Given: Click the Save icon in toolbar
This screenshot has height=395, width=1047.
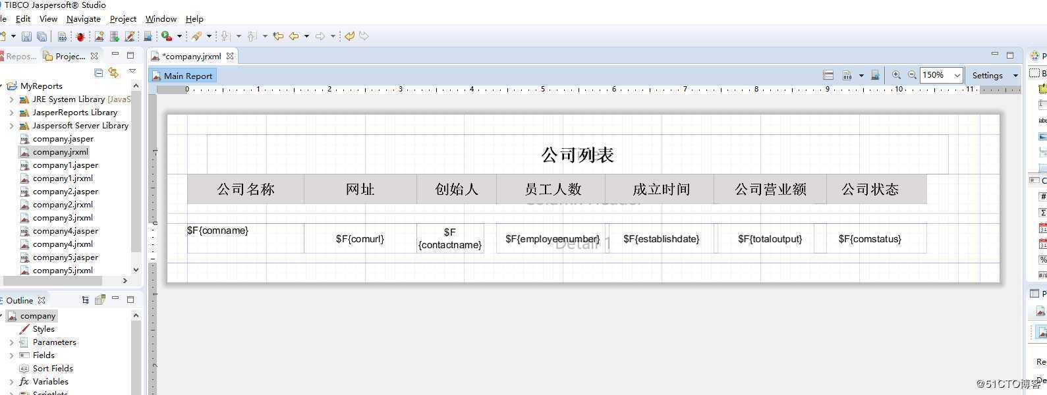Looking at the screenshot, I should 26,36.
